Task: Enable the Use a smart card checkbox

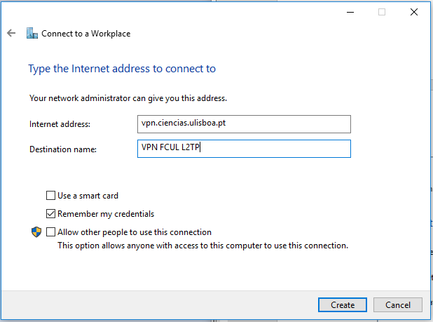Action: pos(50,196)
